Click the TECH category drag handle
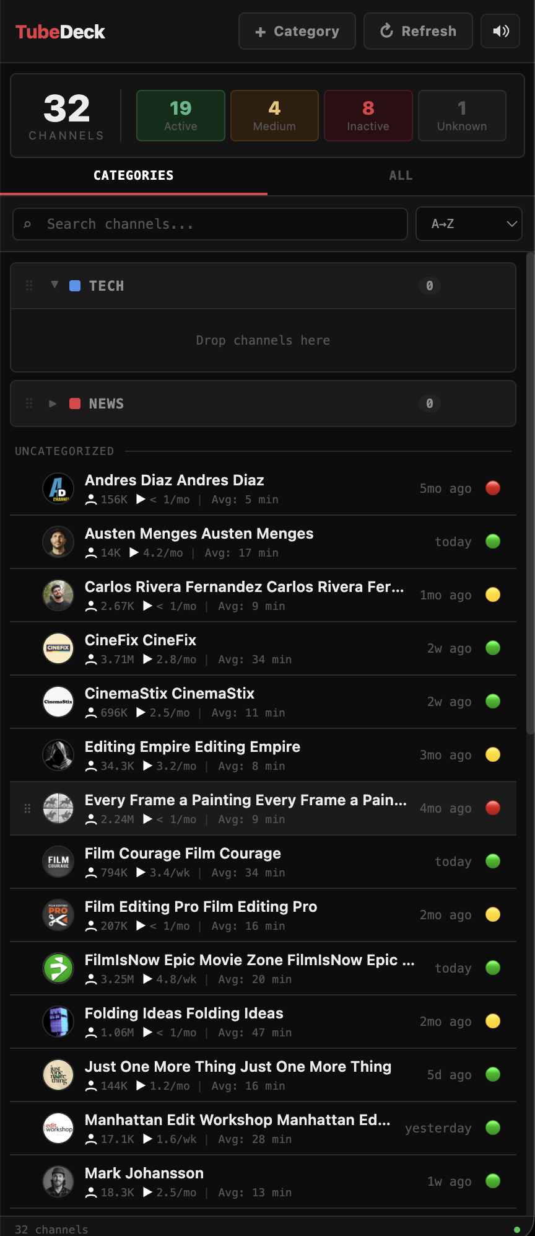 [x=29, y=286]
